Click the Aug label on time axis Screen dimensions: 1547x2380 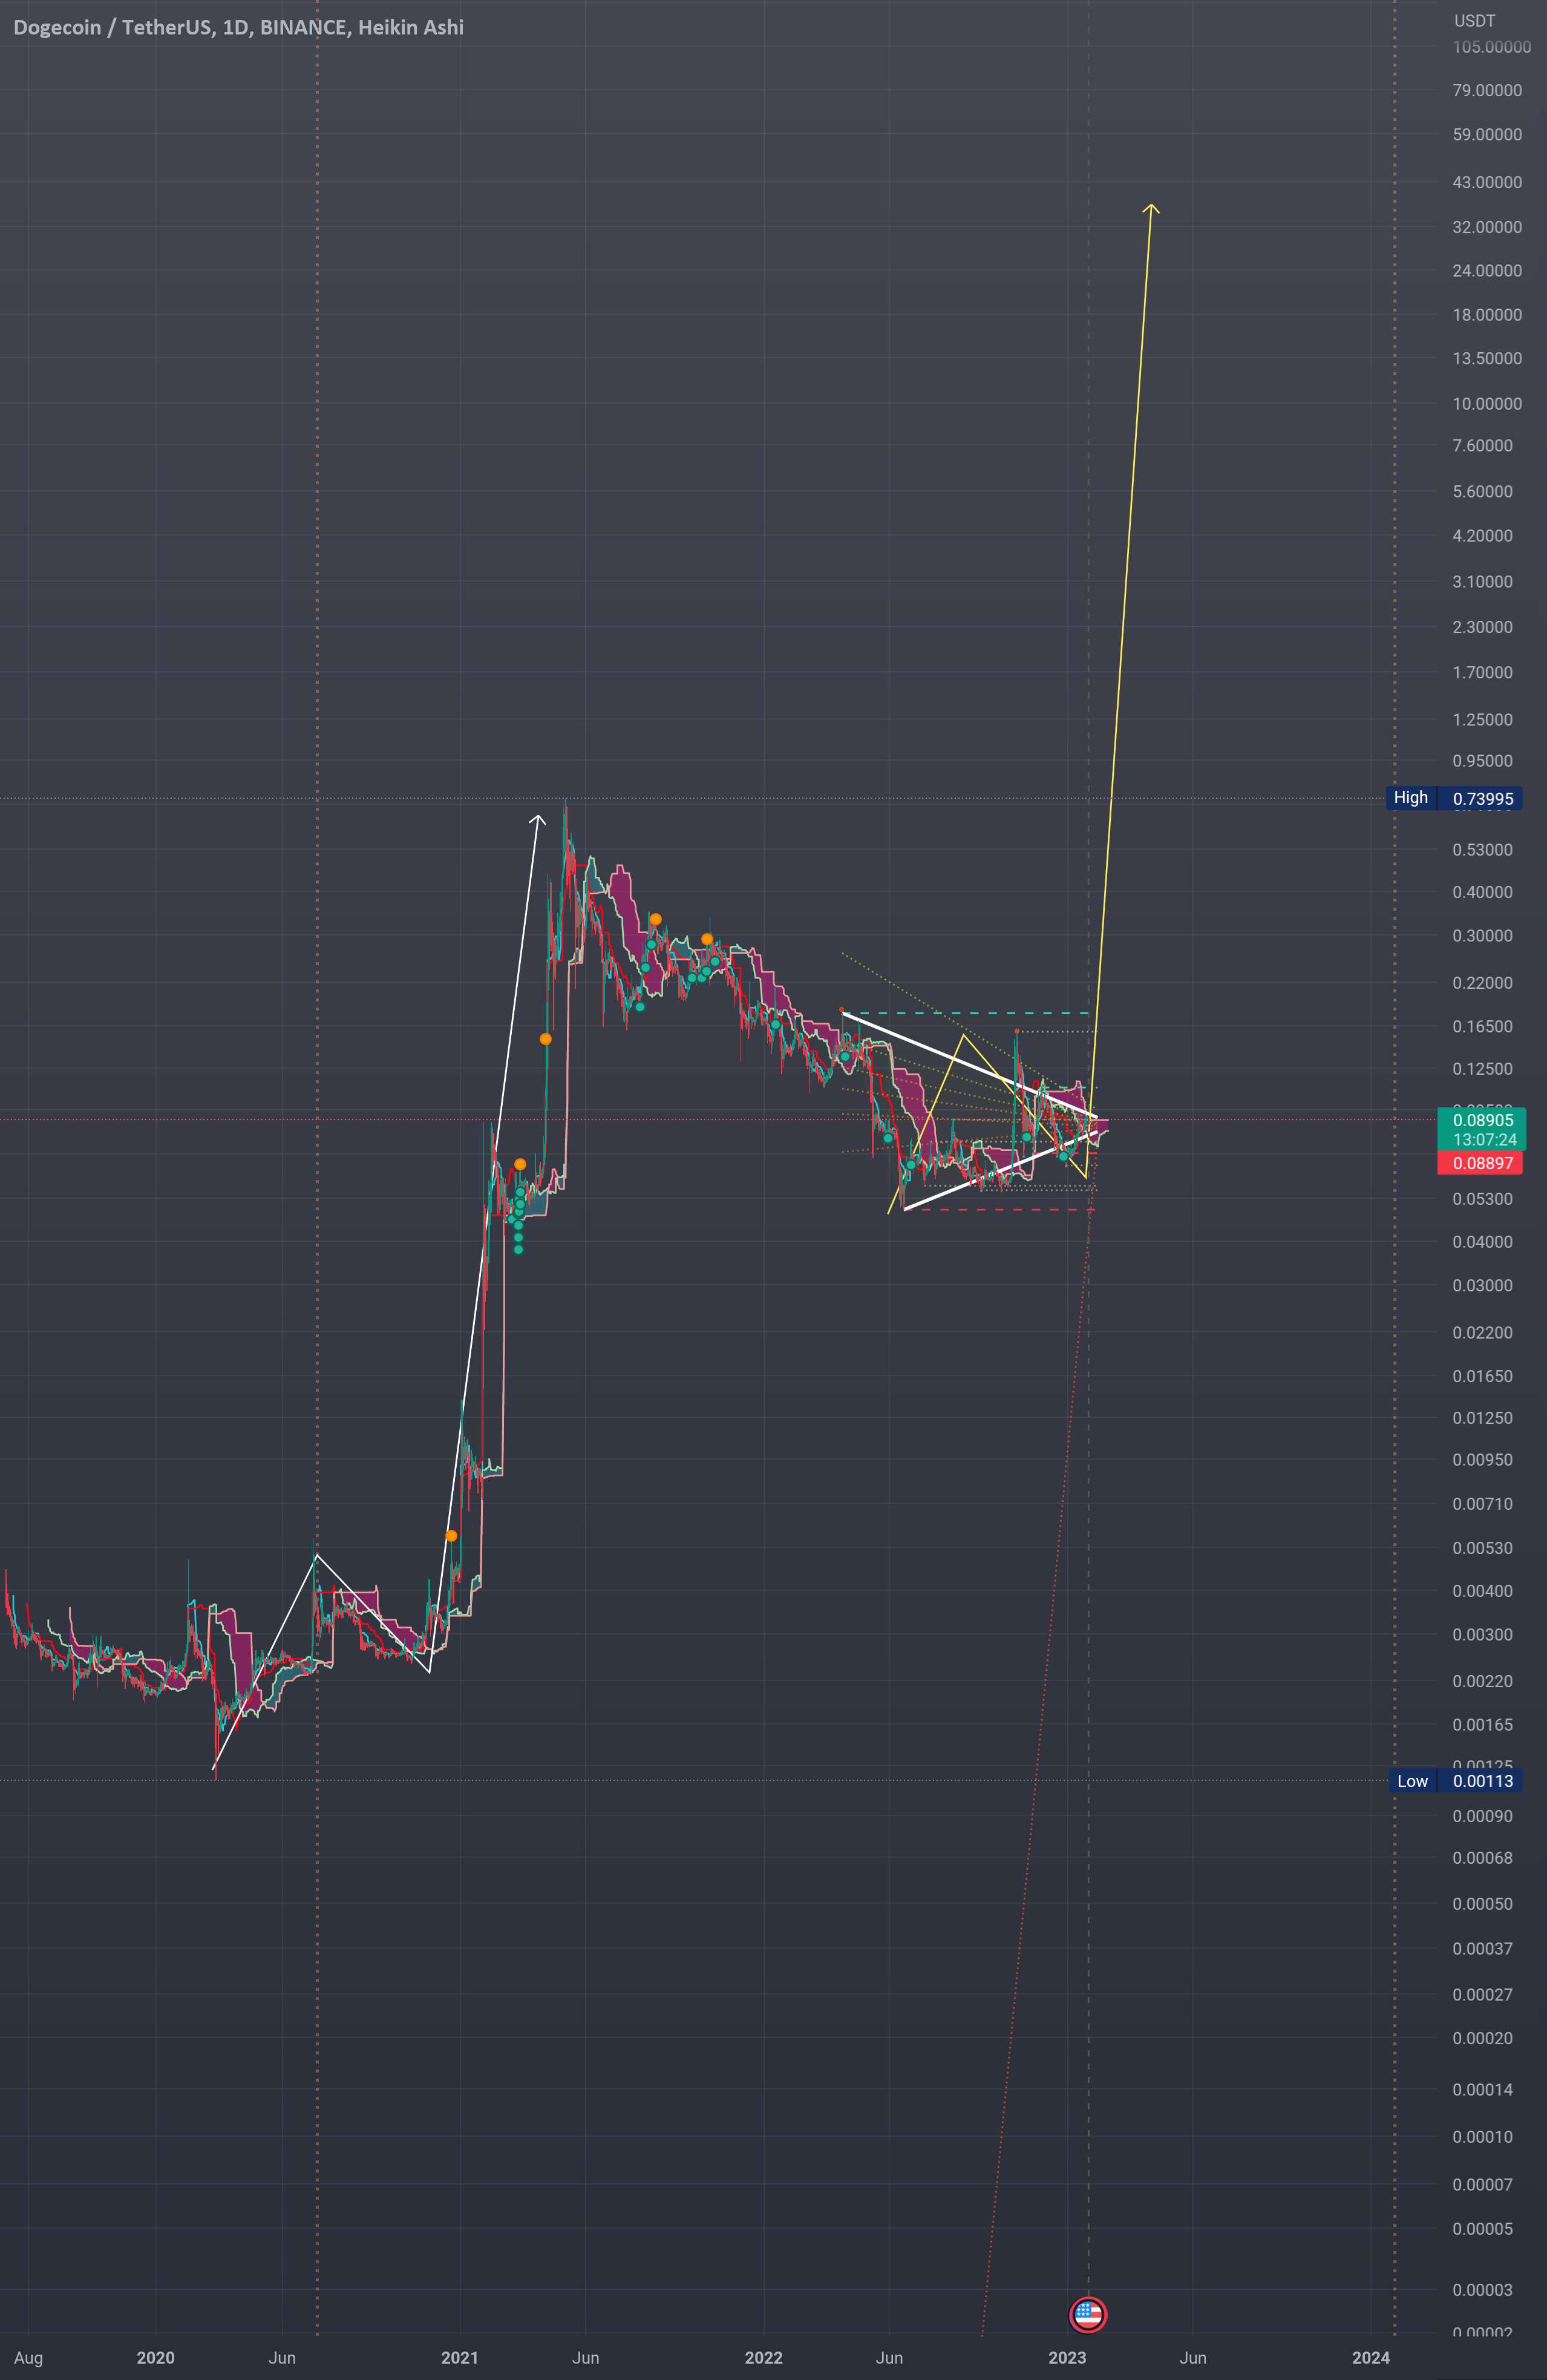(28, 2358)
